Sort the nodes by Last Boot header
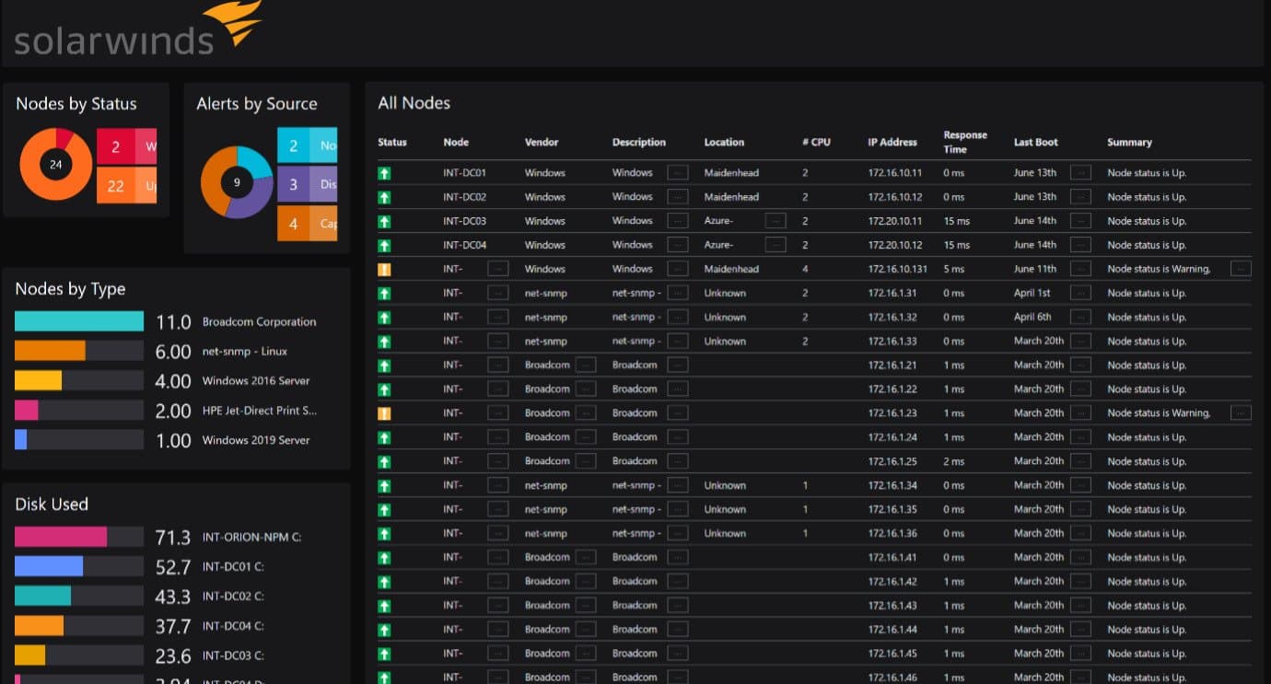 click(1036, 143)
